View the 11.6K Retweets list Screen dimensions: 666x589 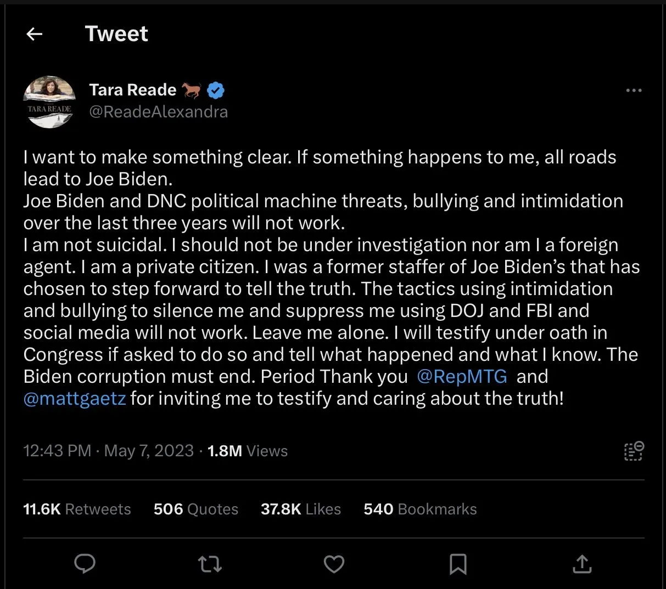pos(77,509)
